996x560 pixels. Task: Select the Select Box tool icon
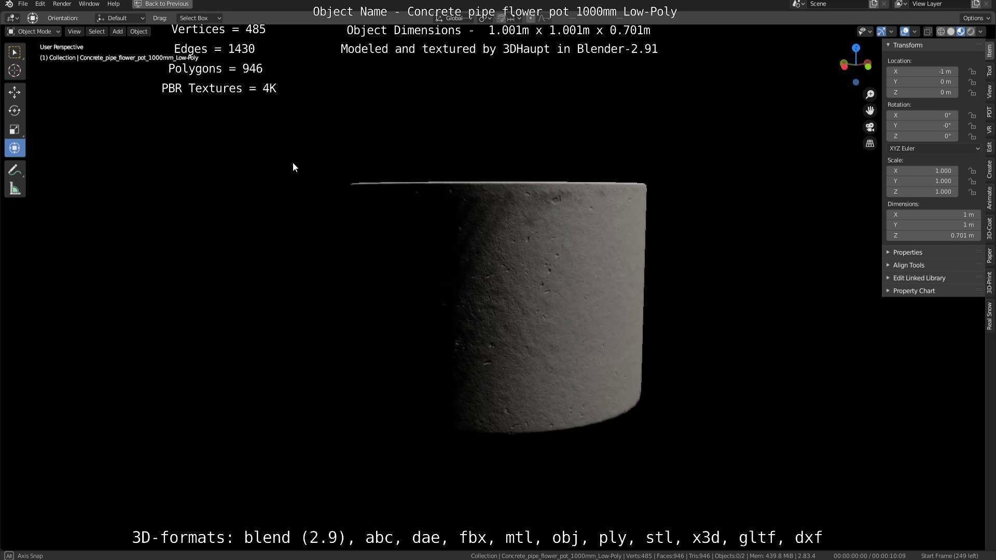pyautogui.click(x=15, y=52)
